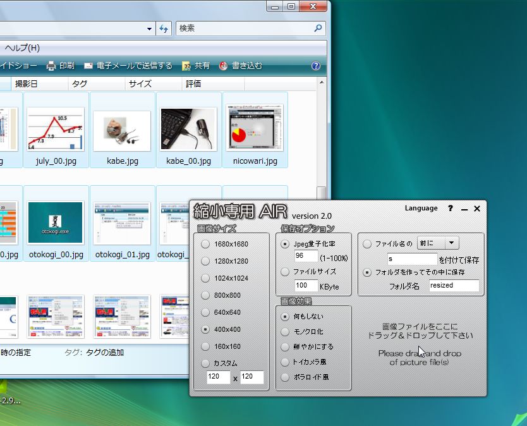
Task: Click the 共有 share icon in toolbar
Action: [x=186, y=66]
